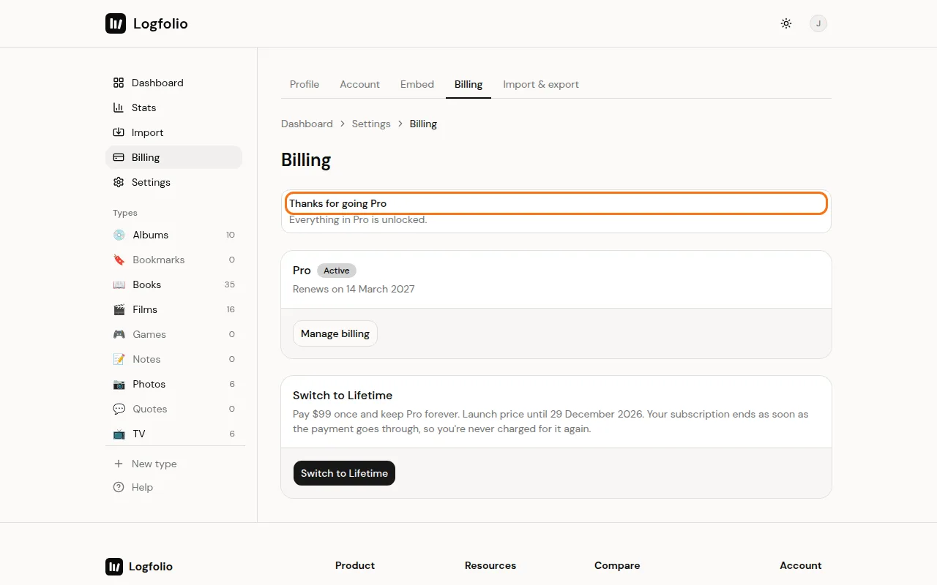Switch to the Embed tab

coord(417,84)
